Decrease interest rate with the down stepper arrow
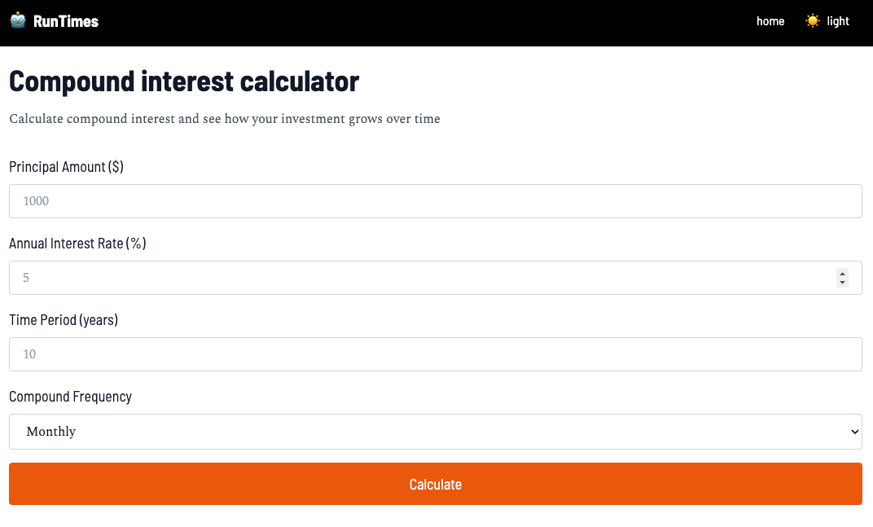Screen dimensions: 873x527 coord(842,283)
